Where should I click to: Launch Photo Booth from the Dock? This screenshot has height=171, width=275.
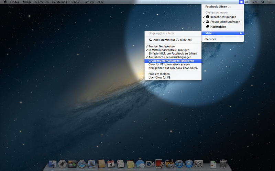tap(159, 164)
